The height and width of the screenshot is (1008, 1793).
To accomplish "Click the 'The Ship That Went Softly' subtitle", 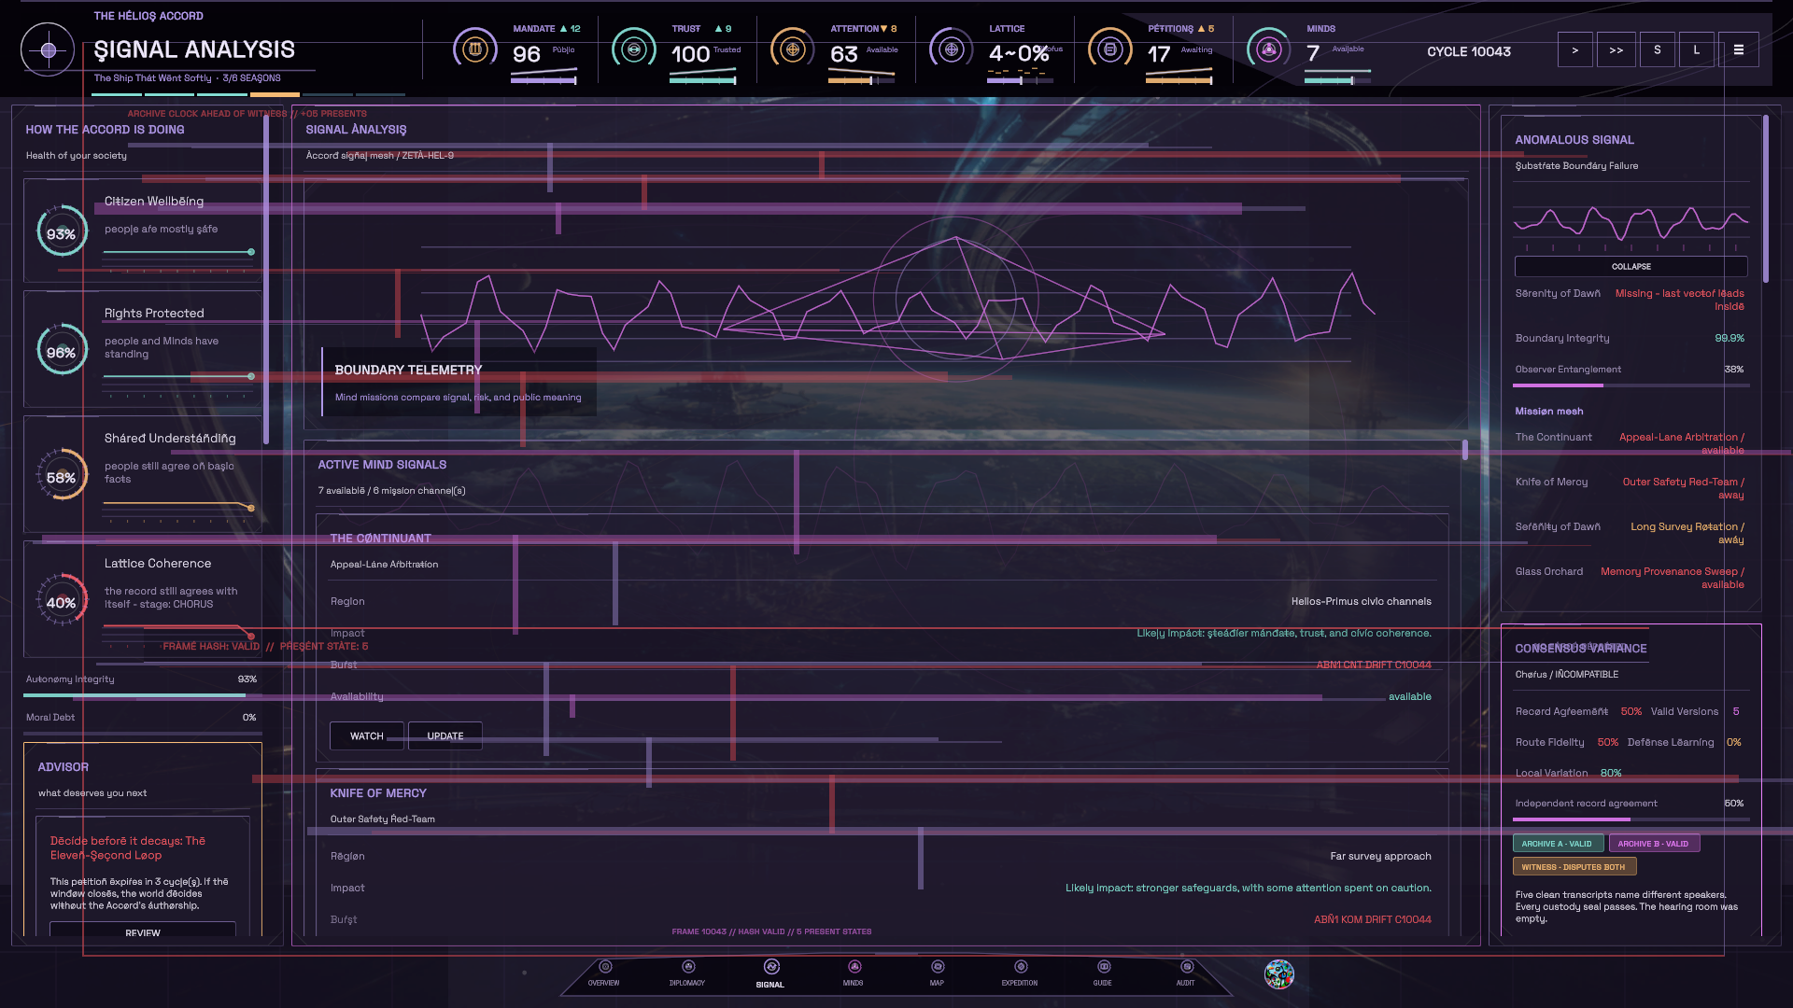I will 152,78.
